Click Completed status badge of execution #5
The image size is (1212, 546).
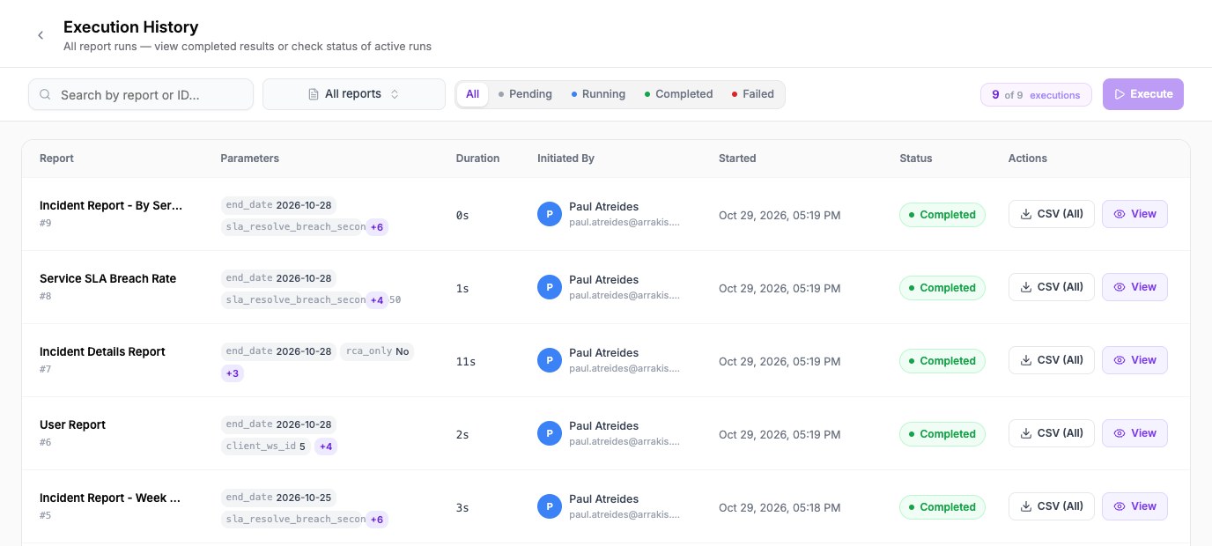click(942, 507)
